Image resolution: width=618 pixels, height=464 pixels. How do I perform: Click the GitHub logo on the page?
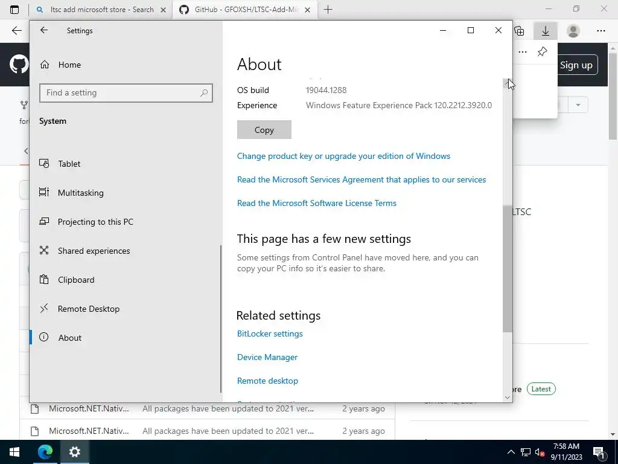(x=19, y=64)
